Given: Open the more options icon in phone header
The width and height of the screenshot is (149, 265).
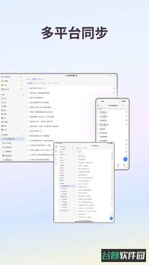Looking at the screenshot, I should coord(127,105).
